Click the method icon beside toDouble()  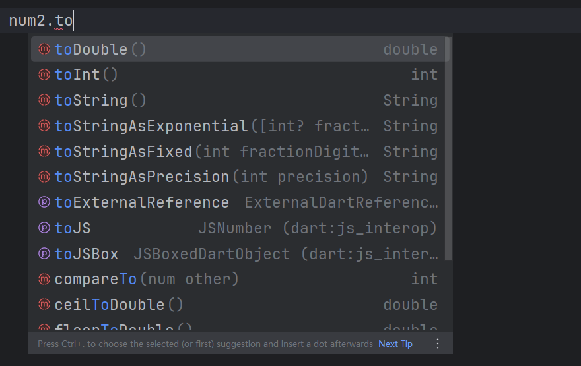[44, 49]
